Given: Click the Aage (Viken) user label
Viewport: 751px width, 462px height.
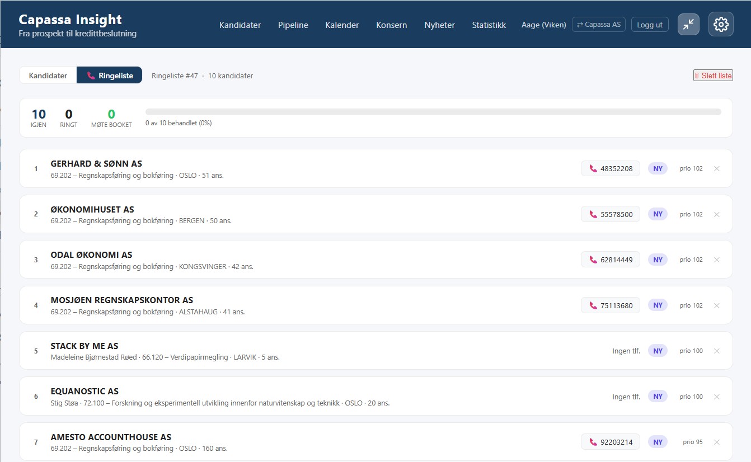Looking at the screenshot, I should coord(543,25).
